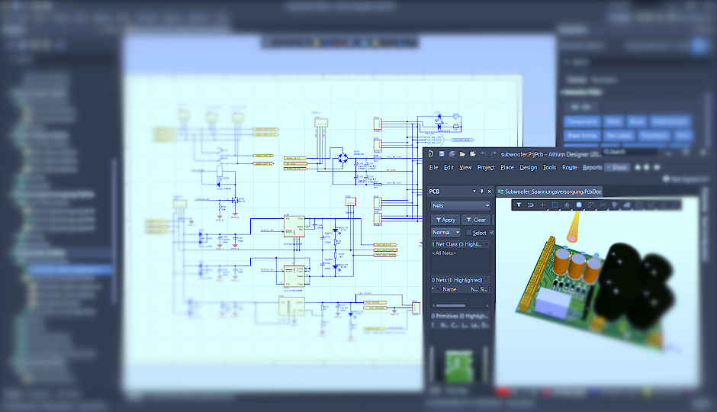This screenshot has width=717, height=412.
Task: Expand the Normal mode dropdown
Action: (x=446, y=233)
